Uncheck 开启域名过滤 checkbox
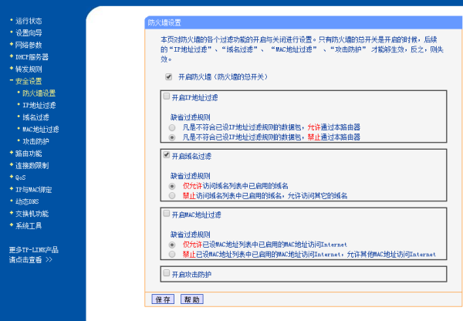 click(x=167, y=155)
